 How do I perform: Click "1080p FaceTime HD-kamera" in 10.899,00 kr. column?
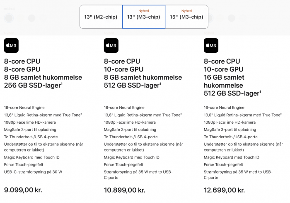(x=130, y=122)
